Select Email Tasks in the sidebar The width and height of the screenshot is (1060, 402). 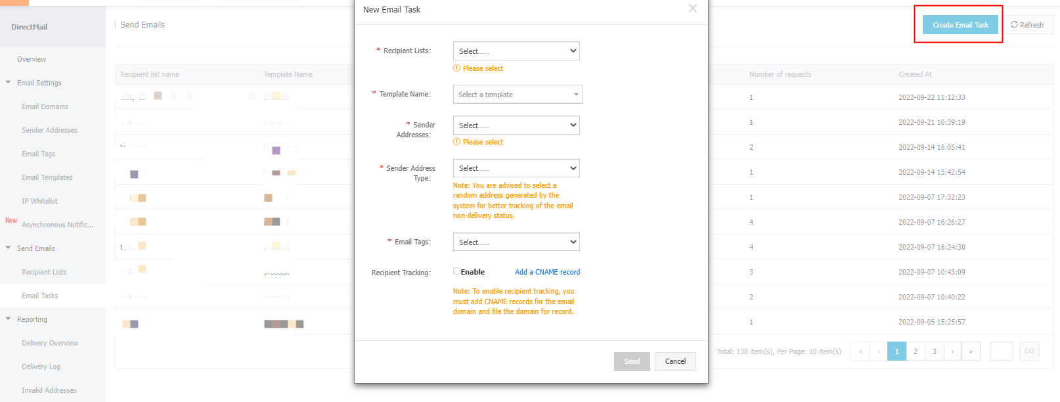[x=40, y=296]
